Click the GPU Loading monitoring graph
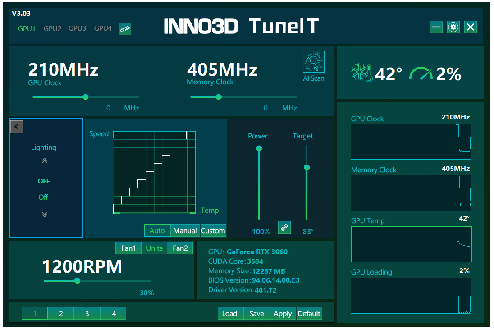 point(411,296)
